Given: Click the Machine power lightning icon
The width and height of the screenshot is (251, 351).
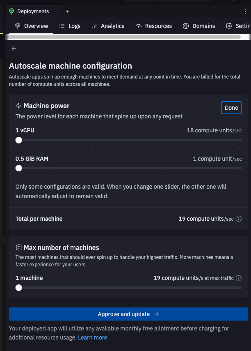Looking at the screenshot, I should point(18,106).
